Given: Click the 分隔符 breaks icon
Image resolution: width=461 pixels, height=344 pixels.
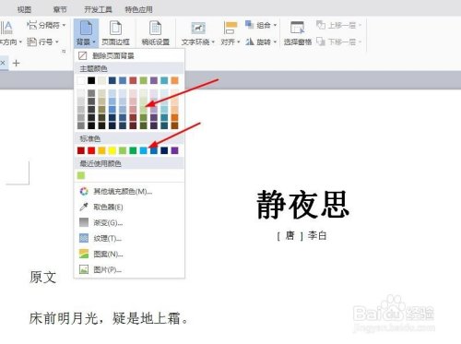Looking at the screenshot, I should 31,25.
